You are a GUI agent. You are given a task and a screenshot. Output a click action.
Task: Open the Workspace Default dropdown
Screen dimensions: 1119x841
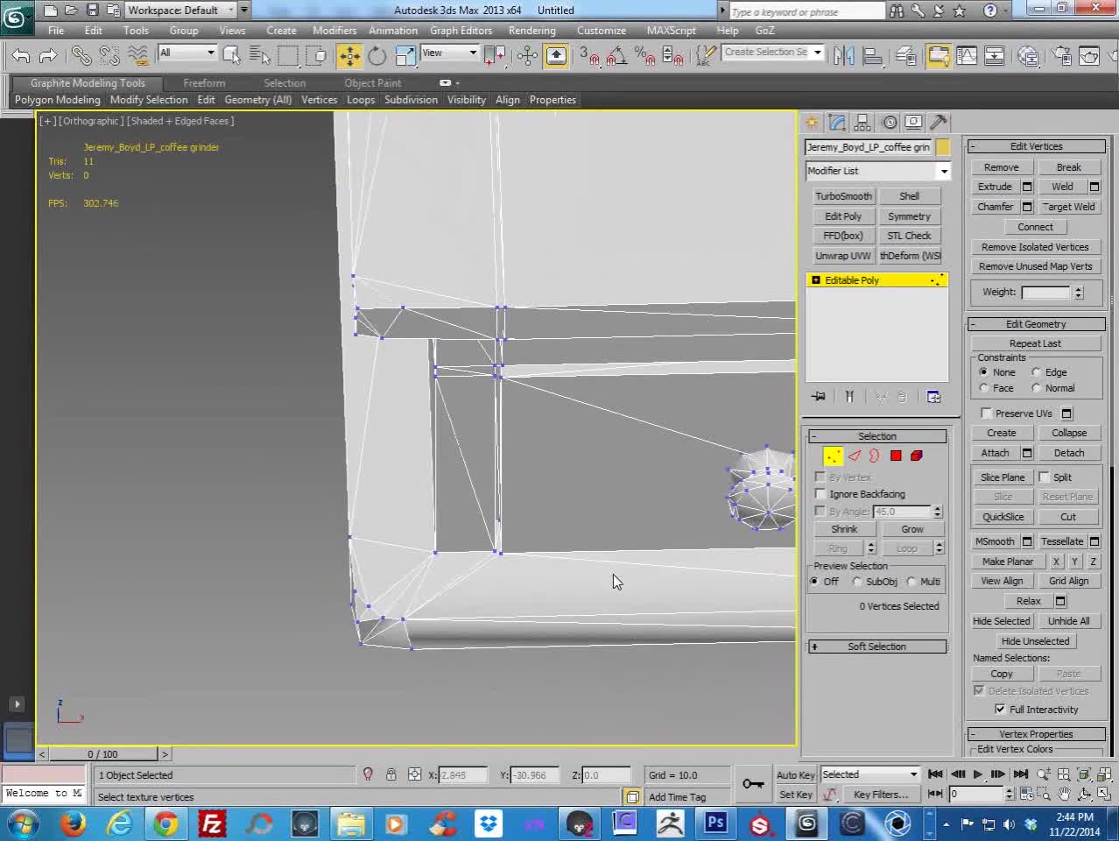pyautogui.click(x=180, y=11)
